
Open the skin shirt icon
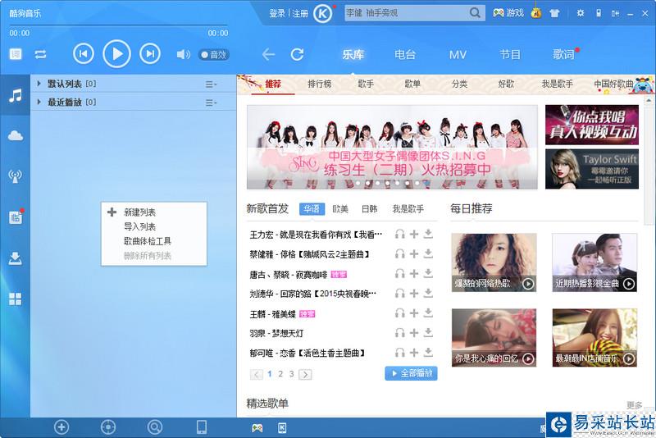click(x=555, y=13)
